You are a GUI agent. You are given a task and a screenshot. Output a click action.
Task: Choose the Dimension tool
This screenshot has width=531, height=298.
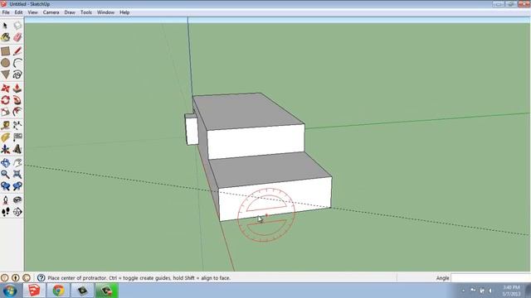17,126
